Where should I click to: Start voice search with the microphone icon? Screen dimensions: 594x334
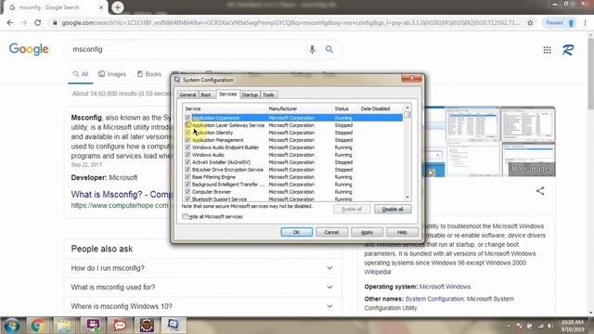click(312, 49)
